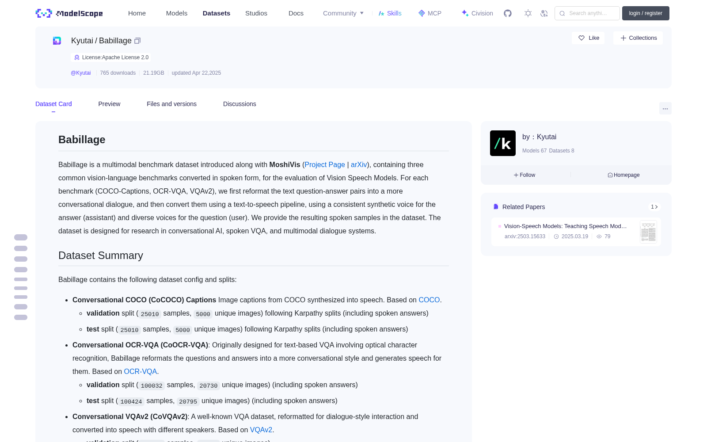
Task: Follow the VQAv2 link
Action: tap(261, 430)
